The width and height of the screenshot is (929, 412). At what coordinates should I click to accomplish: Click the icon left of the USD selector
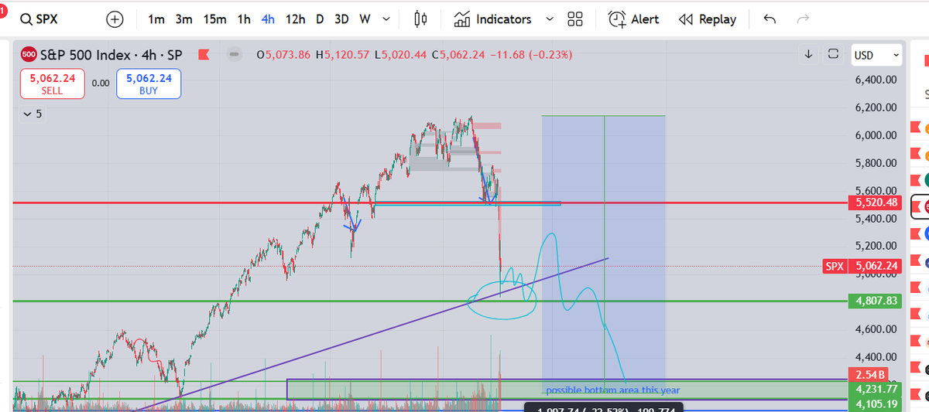[833, 55]
